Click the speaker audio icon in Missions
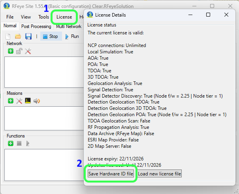239x194 pixels. click(37, 101)
